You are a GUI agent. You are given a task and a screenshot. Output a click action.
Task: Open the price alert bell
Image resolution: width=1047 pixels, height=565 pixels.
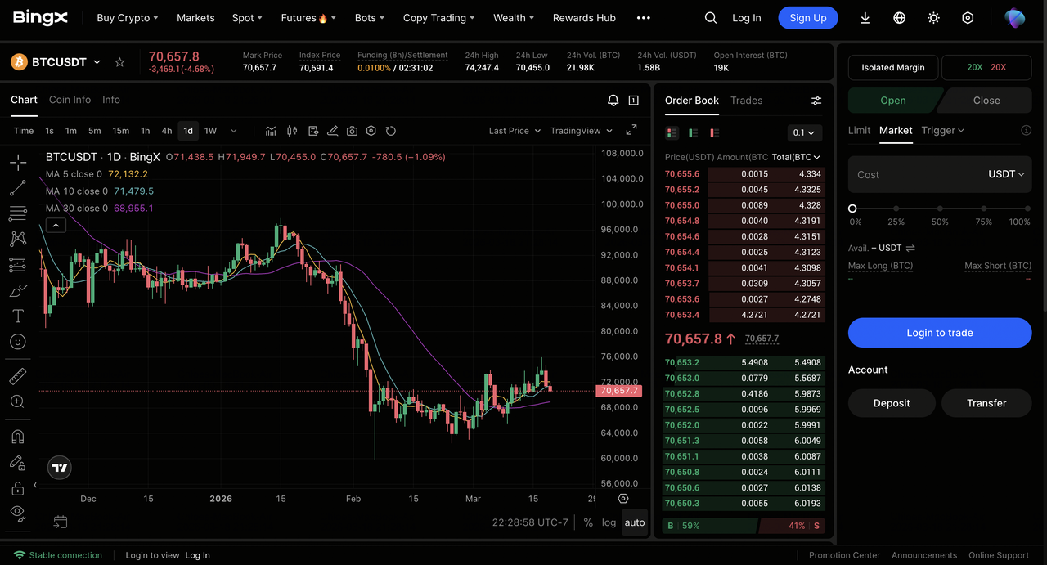point(613,101)
